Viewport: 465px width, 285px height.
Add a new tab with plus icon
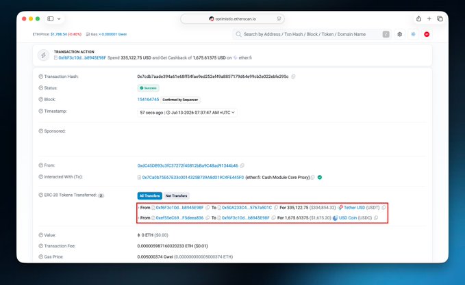(429, 18)
